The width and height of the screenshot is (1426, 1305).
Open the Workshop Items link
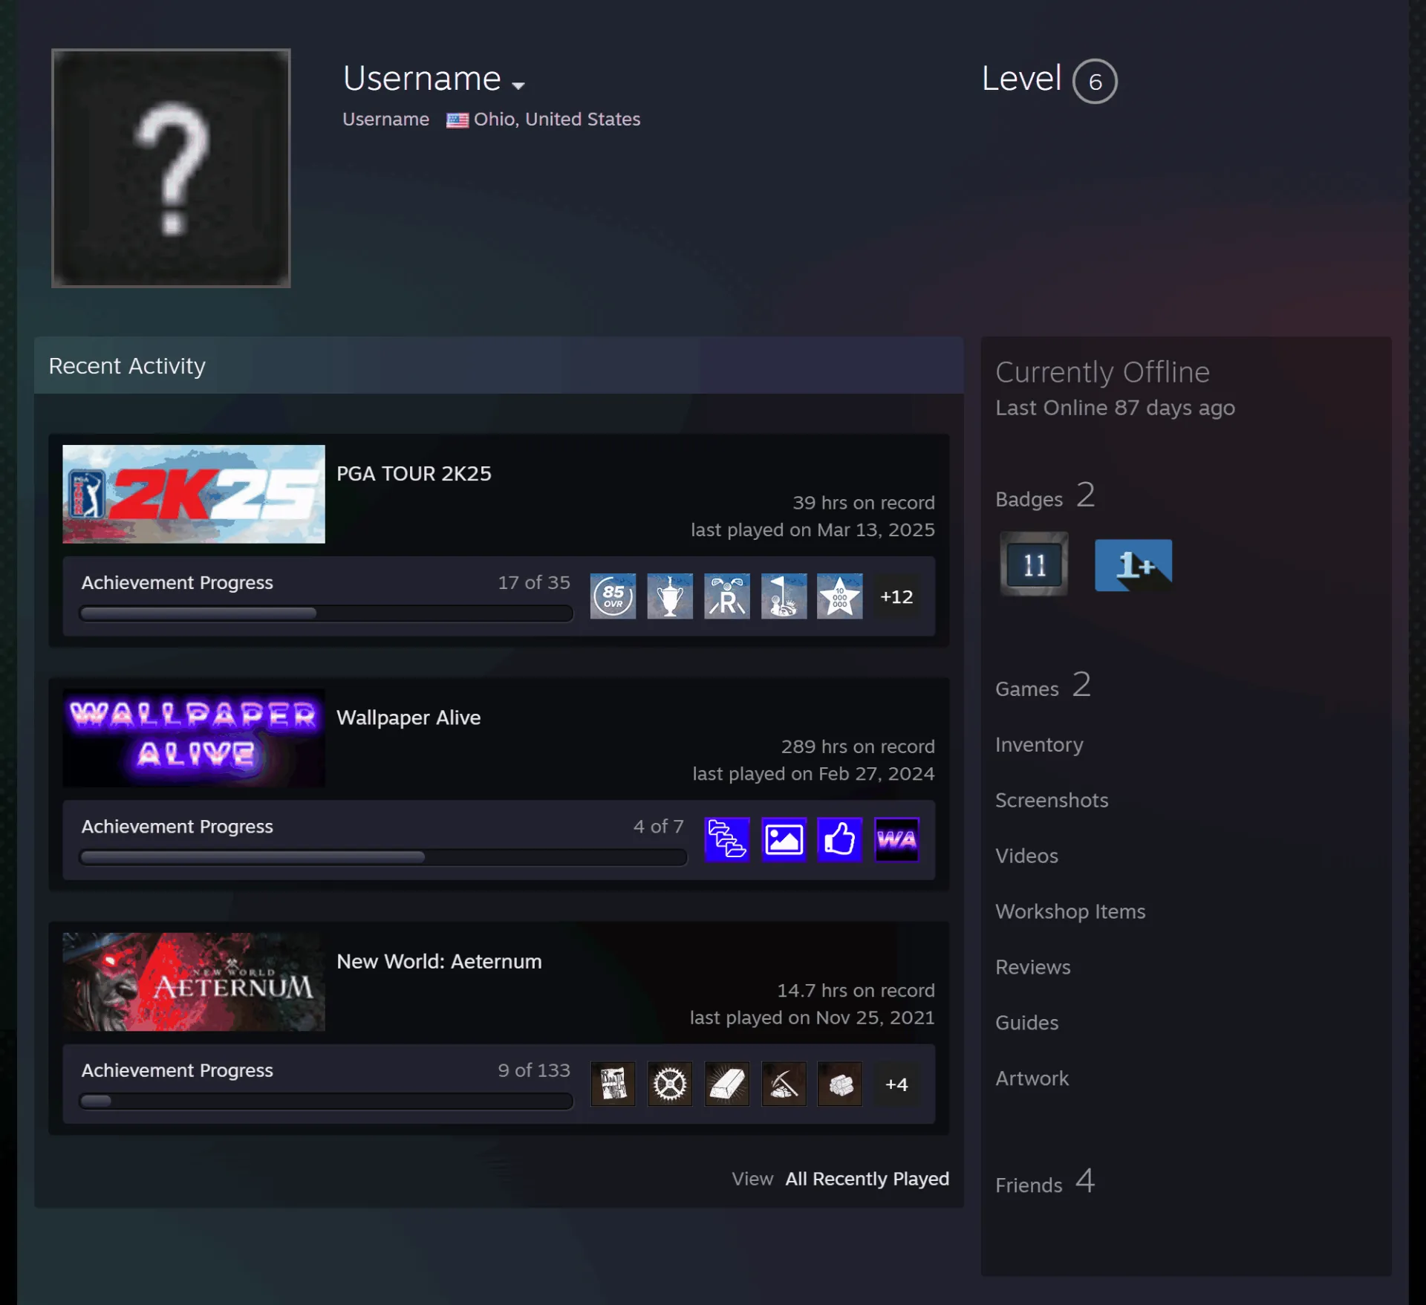[x=1070, y=911]
